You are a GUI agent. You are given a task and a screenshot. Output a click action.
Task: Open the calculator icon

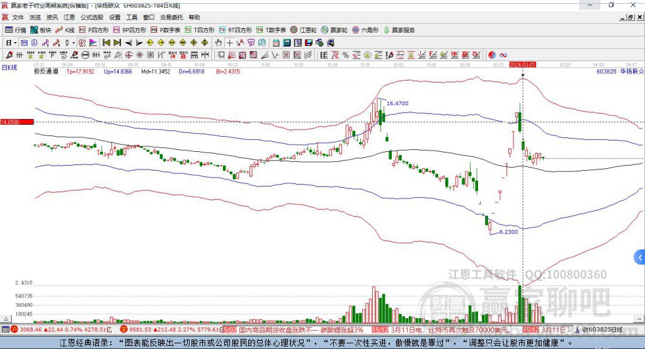287,43
